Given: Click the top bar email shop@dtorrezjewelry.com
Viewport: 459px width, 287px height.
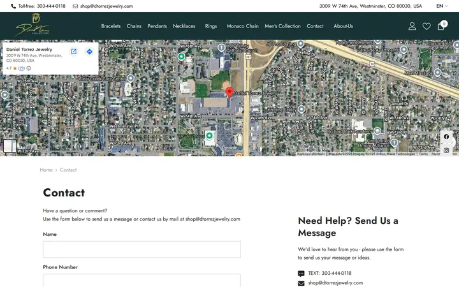Looking at the screenshot, I should (x=106, y=6).
